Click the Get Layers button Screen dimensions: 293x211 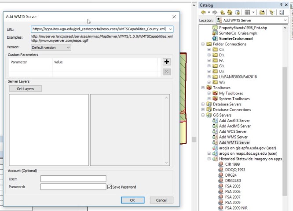pos(26,89)
